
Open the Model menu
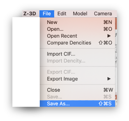[80, 14]
